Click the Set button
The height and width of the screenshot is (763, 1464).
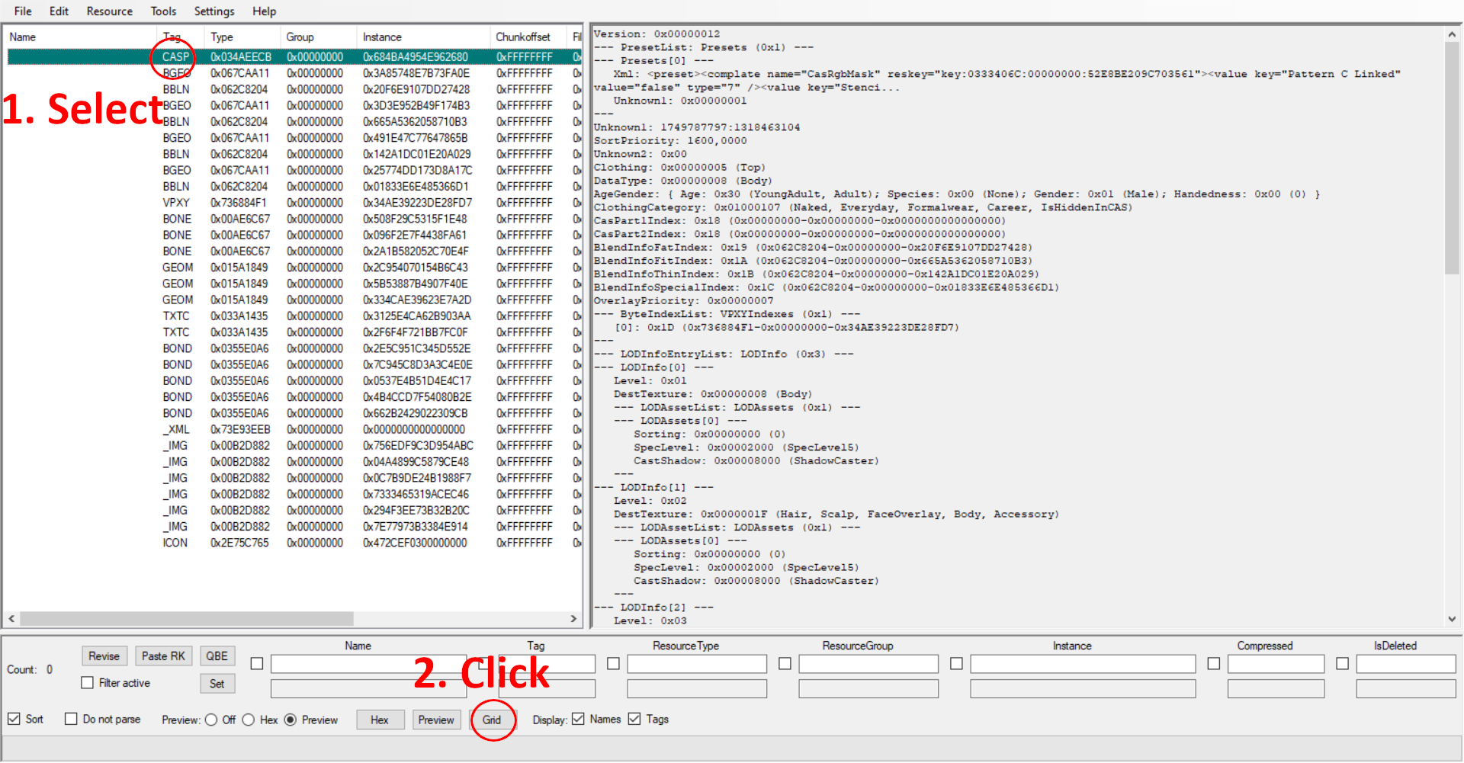(217, 683)
